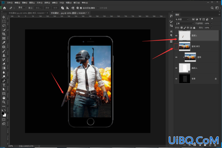Hide the 矩形 1 layer
This screenshot has width=222, height=148.
pos(176,68)
